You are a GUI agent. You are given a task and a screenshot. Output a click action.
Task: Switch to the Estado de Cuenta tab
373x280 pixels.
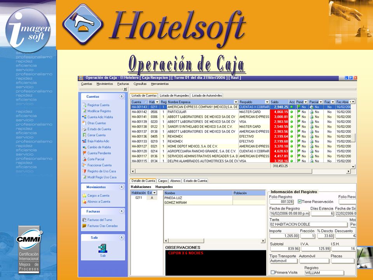click(x=195, y=181)
